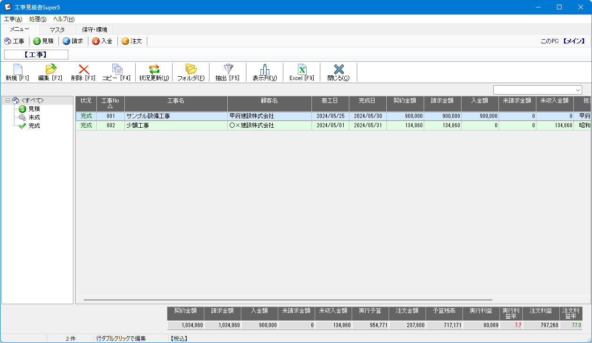This screenshot has height=343, width=592.
Task: Open the 処理(S) menu
Action: 37,19
